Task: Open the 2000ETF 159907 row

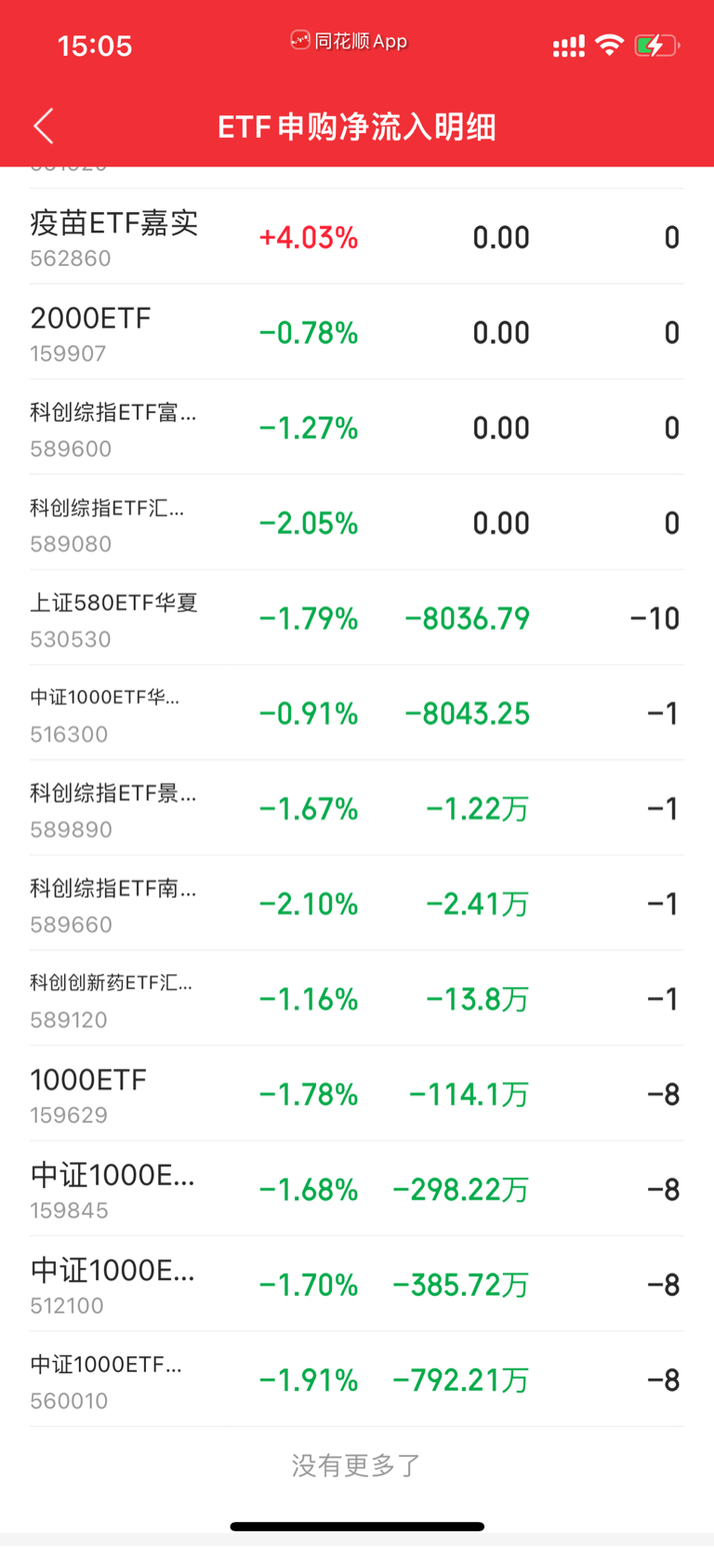Action: 357,333
